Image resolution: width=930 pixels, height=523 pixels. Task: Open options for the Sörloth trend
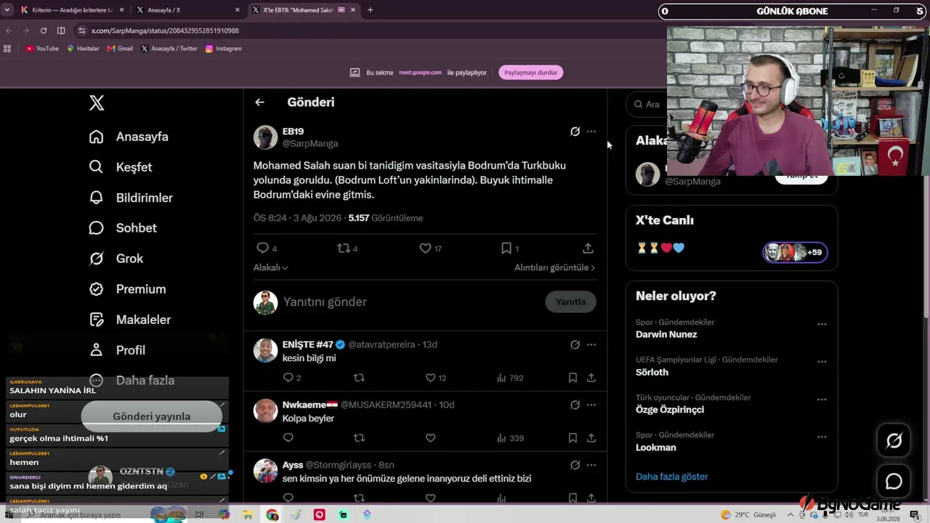tap(822, 362)
